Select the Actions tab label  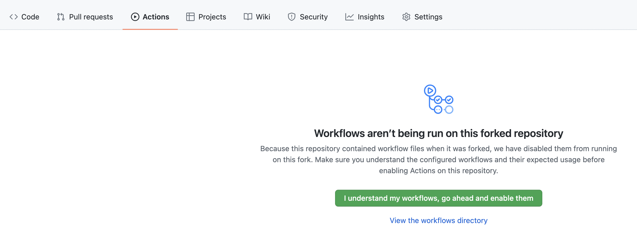[x=156, y=17]
